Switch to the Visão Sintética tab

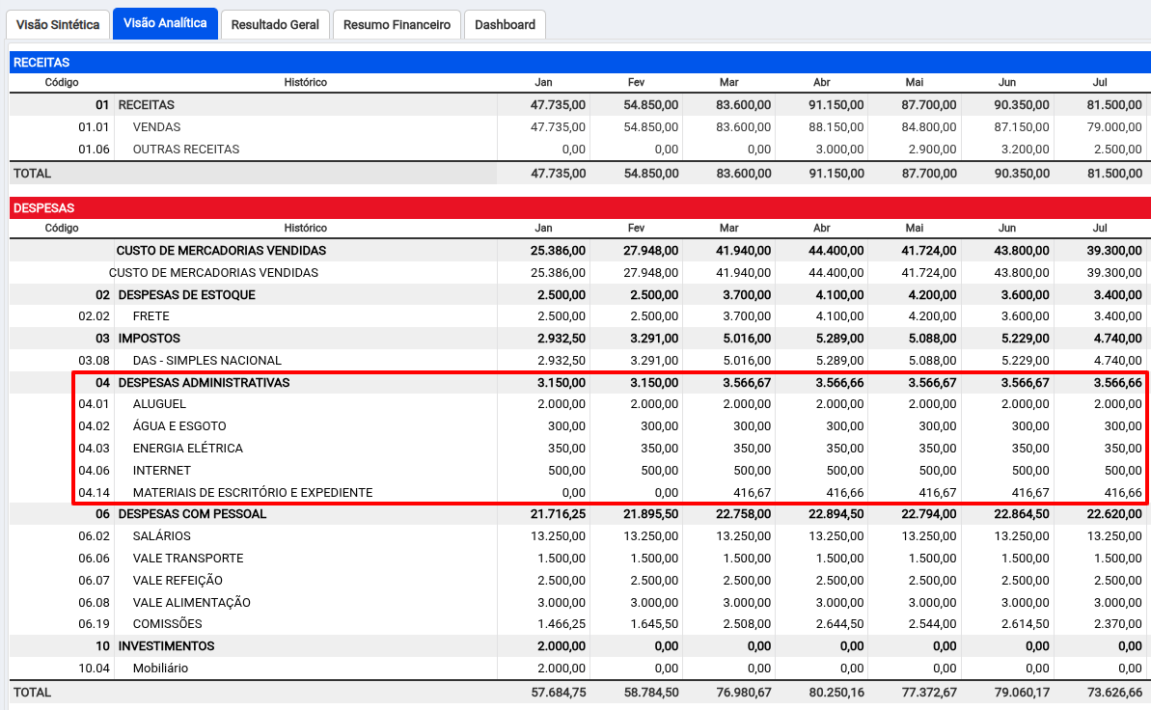(58, 24)
